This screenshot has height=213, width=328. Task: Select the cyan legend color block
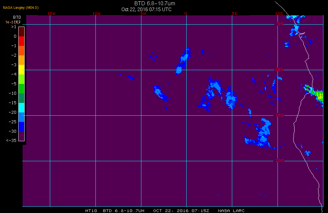22,108
